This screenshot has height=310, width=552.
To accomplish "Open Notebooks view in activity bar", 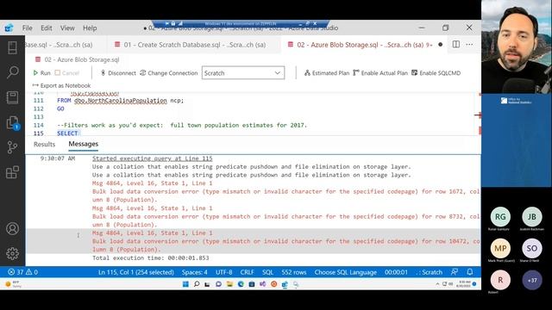I will click(12, 97).
